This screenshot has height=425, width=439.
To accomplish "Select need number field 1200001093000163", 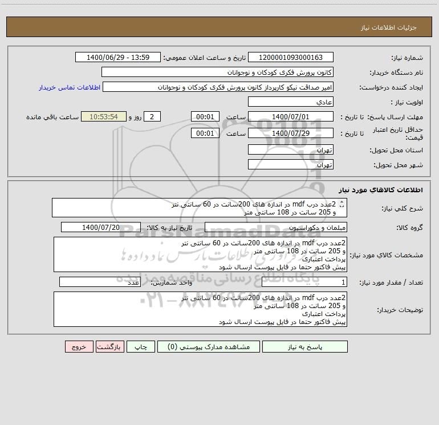I will pos(291,57).
